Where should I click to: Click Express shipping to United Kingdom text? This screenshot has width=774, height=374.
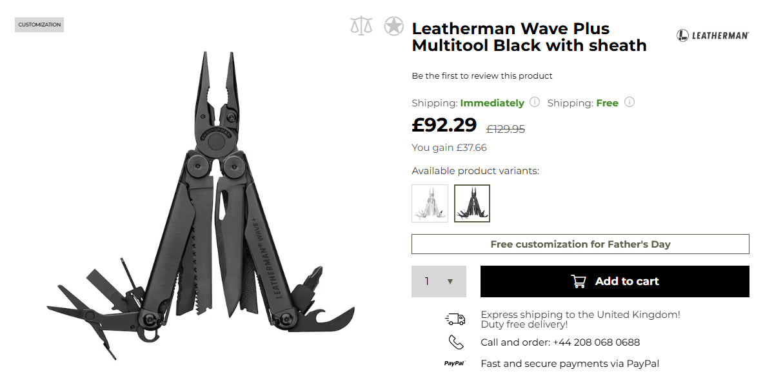click(580, 315)
